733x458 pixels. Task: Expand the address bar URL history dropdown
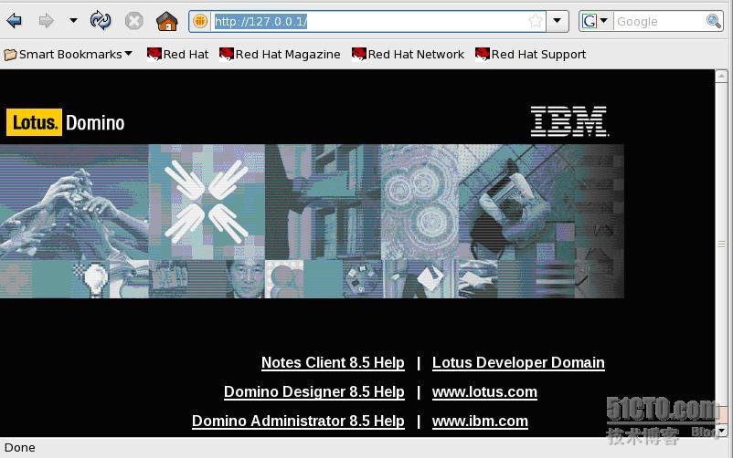tap(558, 21)
